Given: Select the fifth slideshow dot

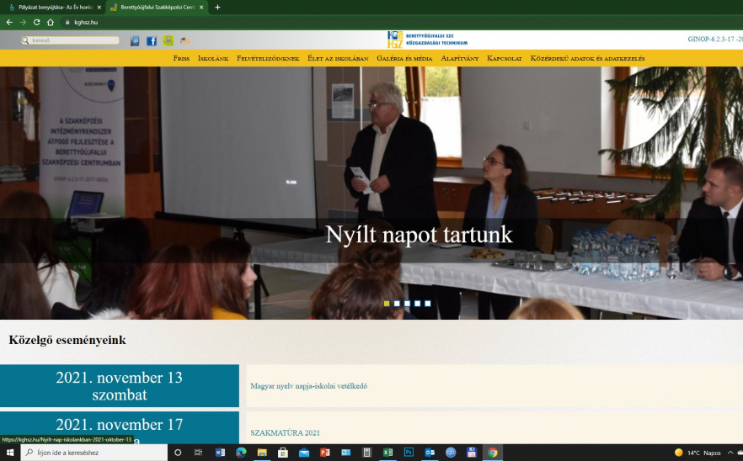Looking at the screenshot, I should pos(428,304).
